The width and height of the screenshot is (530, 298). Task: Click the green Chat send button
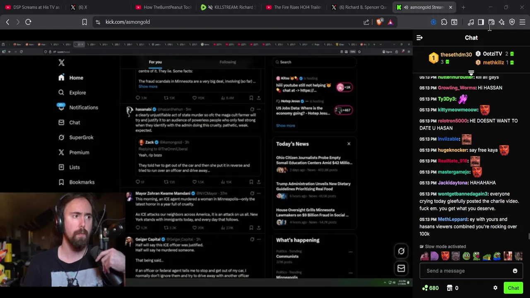[x=513, y=288]
